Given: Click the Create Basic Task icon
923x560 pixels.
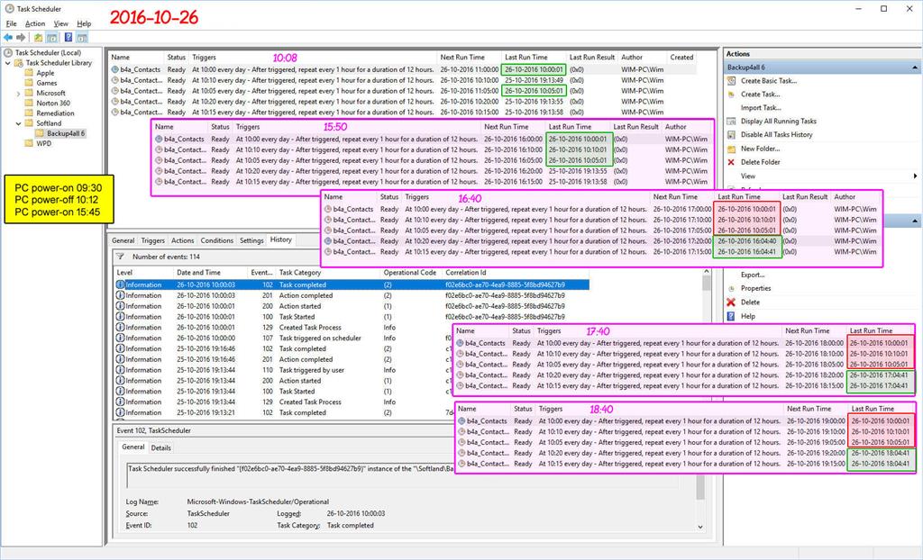Looking at the screenshot, I should [x=731, y=81].
